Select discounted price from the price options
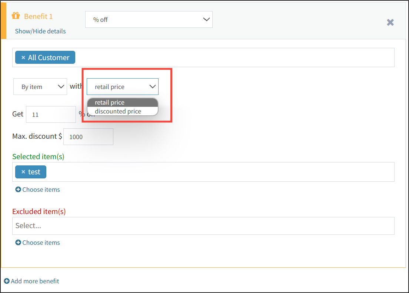 pos(118,111)
